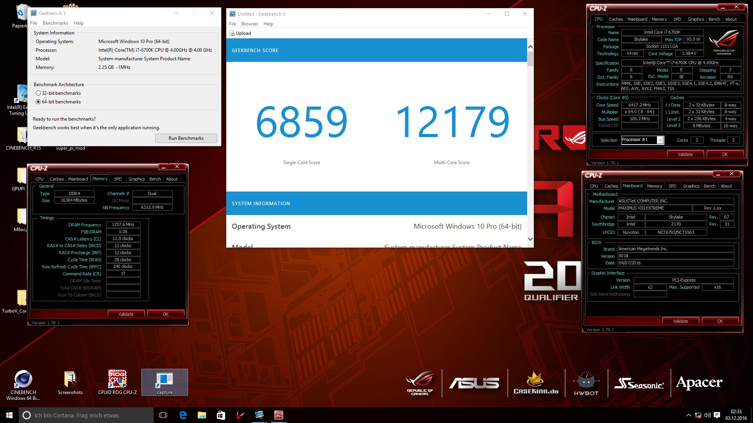Open the GPUPI desktop folder icon
This screenshot has height=423, width=753.
[x=20, y=179]
